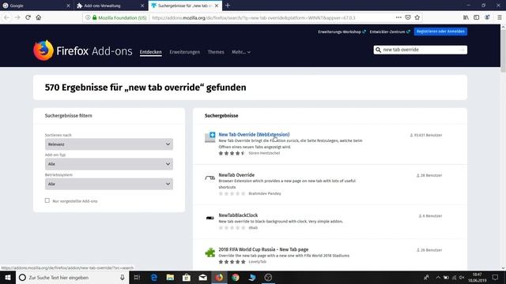This screenshot has height=284, width=506.
Task: Open Add-on-Typ dropdown
Action: (x=109, y=164)
